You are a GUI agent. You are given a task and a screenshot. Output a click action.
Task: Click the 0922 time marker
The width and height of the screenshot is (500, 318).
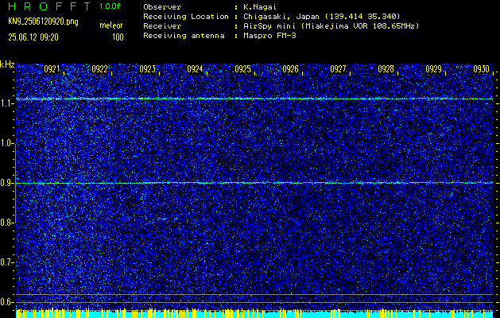pyautogui.click(x=99, y=69)
